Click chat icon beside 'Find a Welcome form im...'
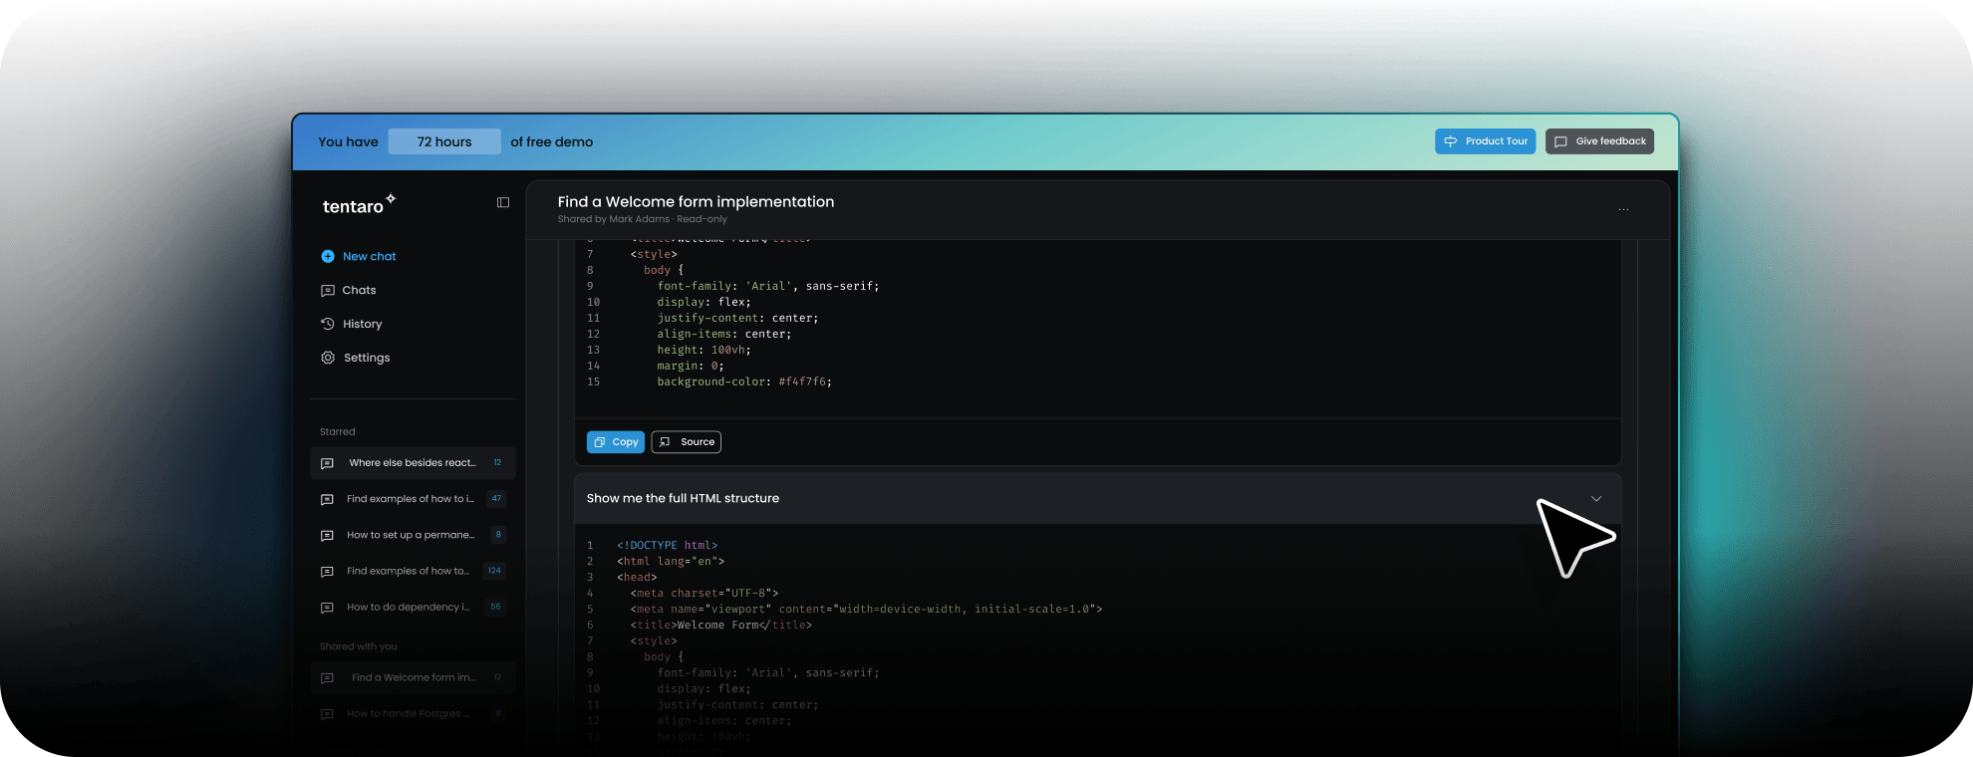This screenshot has height=757, width=1973. (x=327, y=678)
